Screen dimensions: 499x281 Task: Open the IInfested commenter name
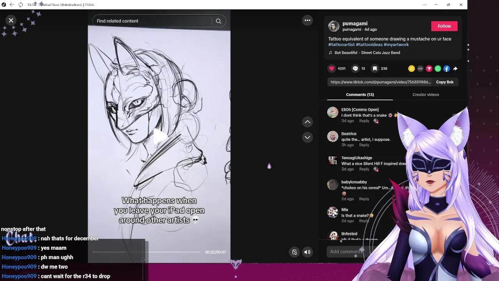point(349,234)
